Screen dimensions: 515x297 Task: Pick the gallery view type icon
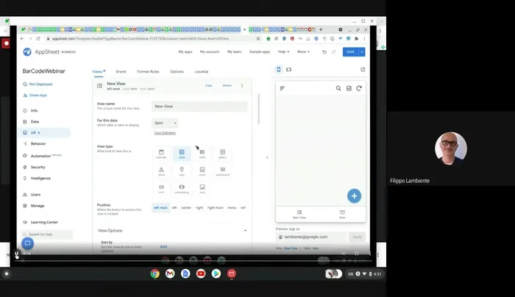click(222, 154)
